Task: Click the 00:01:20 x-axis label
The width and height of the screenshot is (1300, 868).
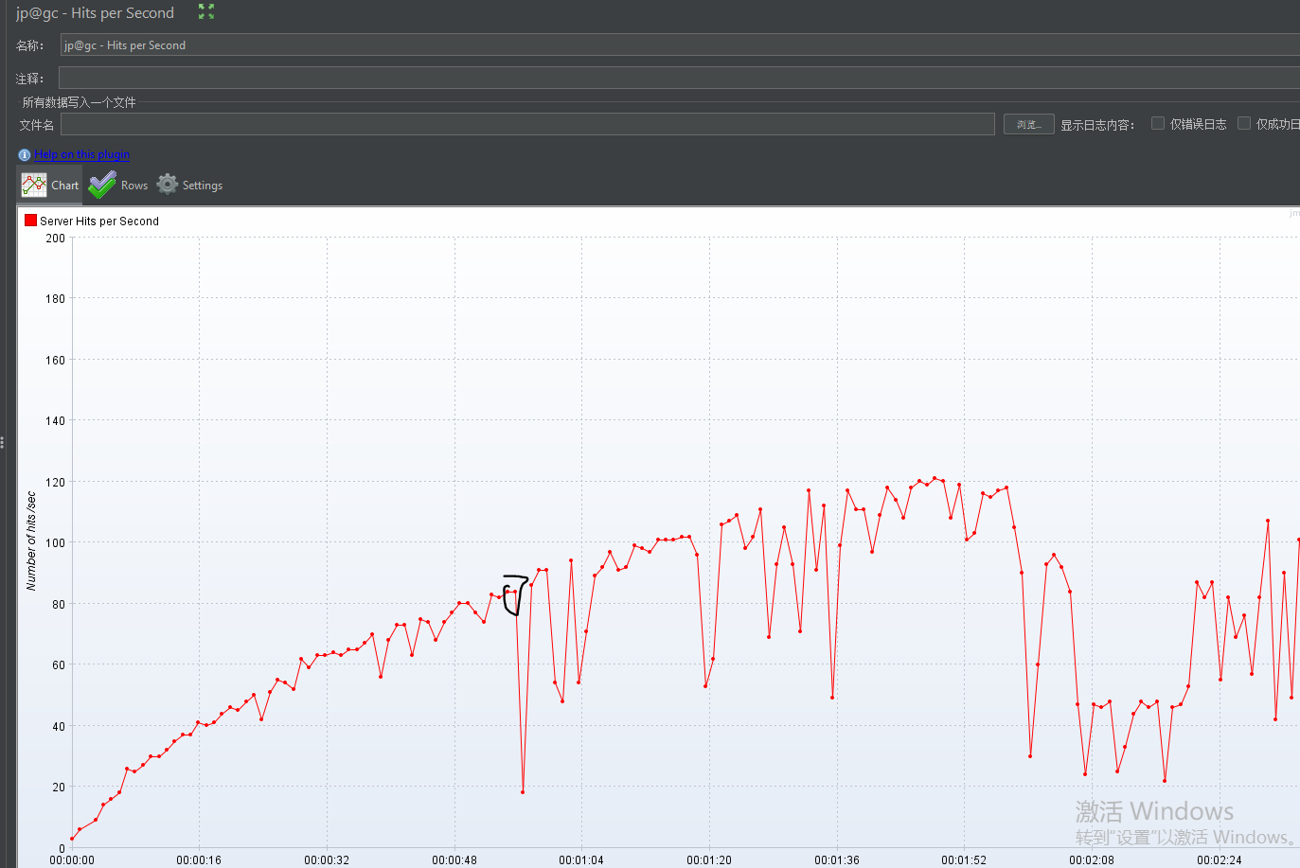Action: pos(709,860)
